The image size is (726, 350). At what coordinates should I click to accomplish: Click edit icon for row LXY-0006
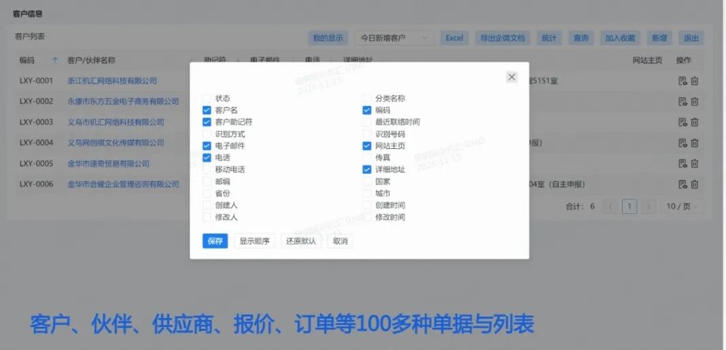(682, 184)
